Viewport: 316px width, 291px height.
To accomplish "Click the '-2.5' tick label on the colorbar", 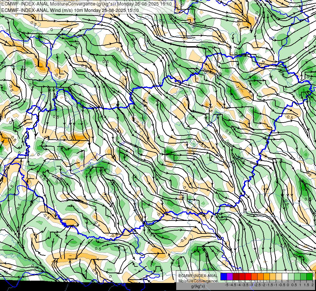I will (x=257, y=285).
